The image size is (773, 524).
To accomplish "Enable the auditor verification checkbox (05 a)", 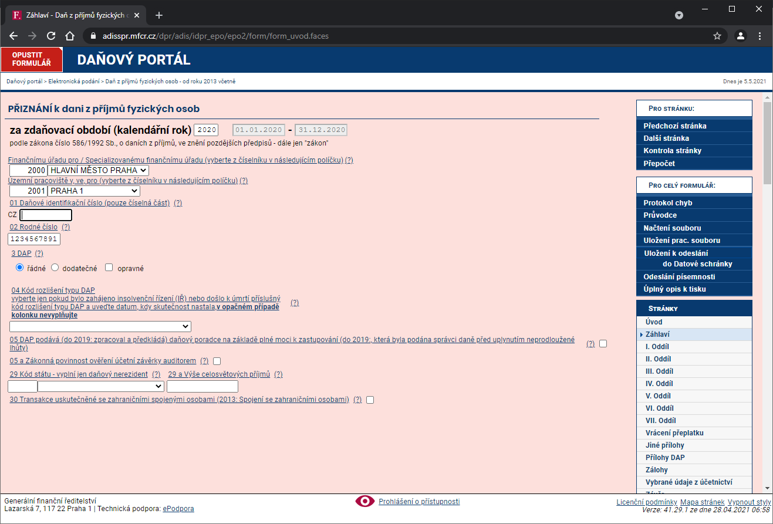I will click(x=217, y=361).
